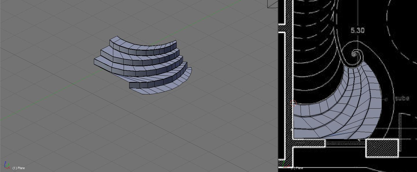The height and width of the screenshot is (172, 417).
Task: Select the stair mesh in the perspective viewport
Action: pyautogui.click(x=142, y=65)
